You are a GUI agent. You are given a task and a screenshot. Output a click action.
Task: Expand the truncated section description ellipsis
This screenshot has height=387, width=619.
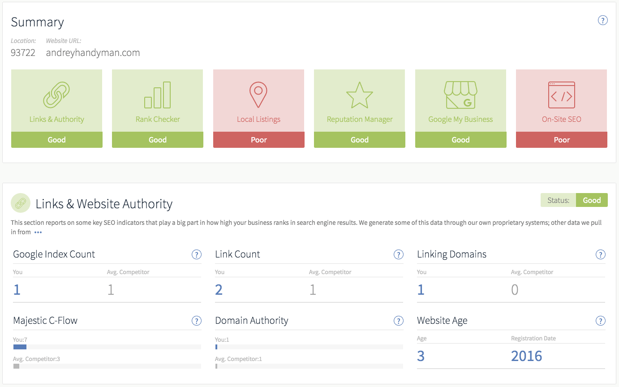click(x=38, y=232)
